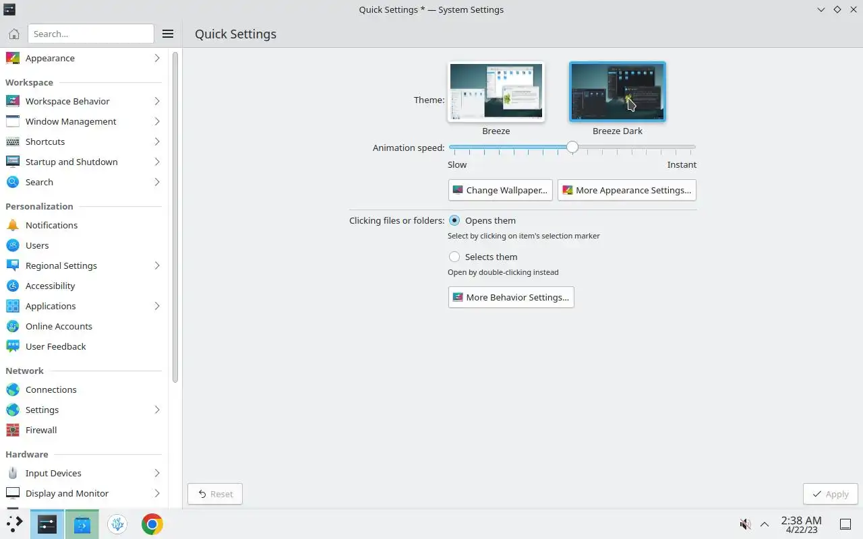Click the muted volume tray icon

click(745, 524)
